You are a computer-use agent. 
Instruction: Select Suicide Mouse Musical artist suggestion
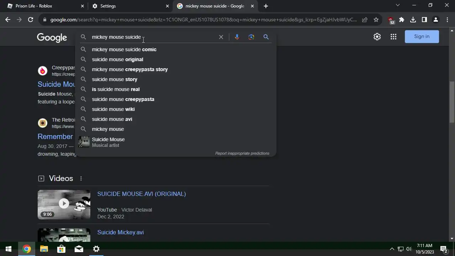pos(176,142)
